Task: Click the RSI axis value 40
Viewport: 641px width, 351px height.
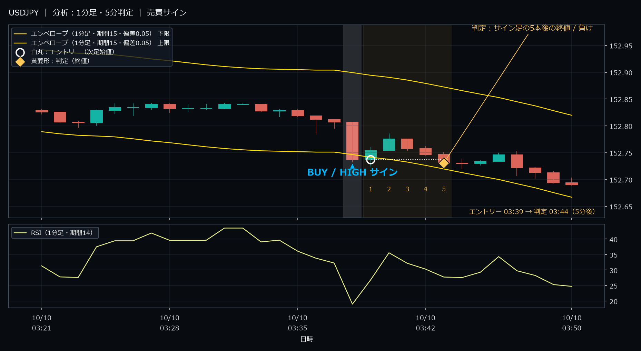Action: 613,240
